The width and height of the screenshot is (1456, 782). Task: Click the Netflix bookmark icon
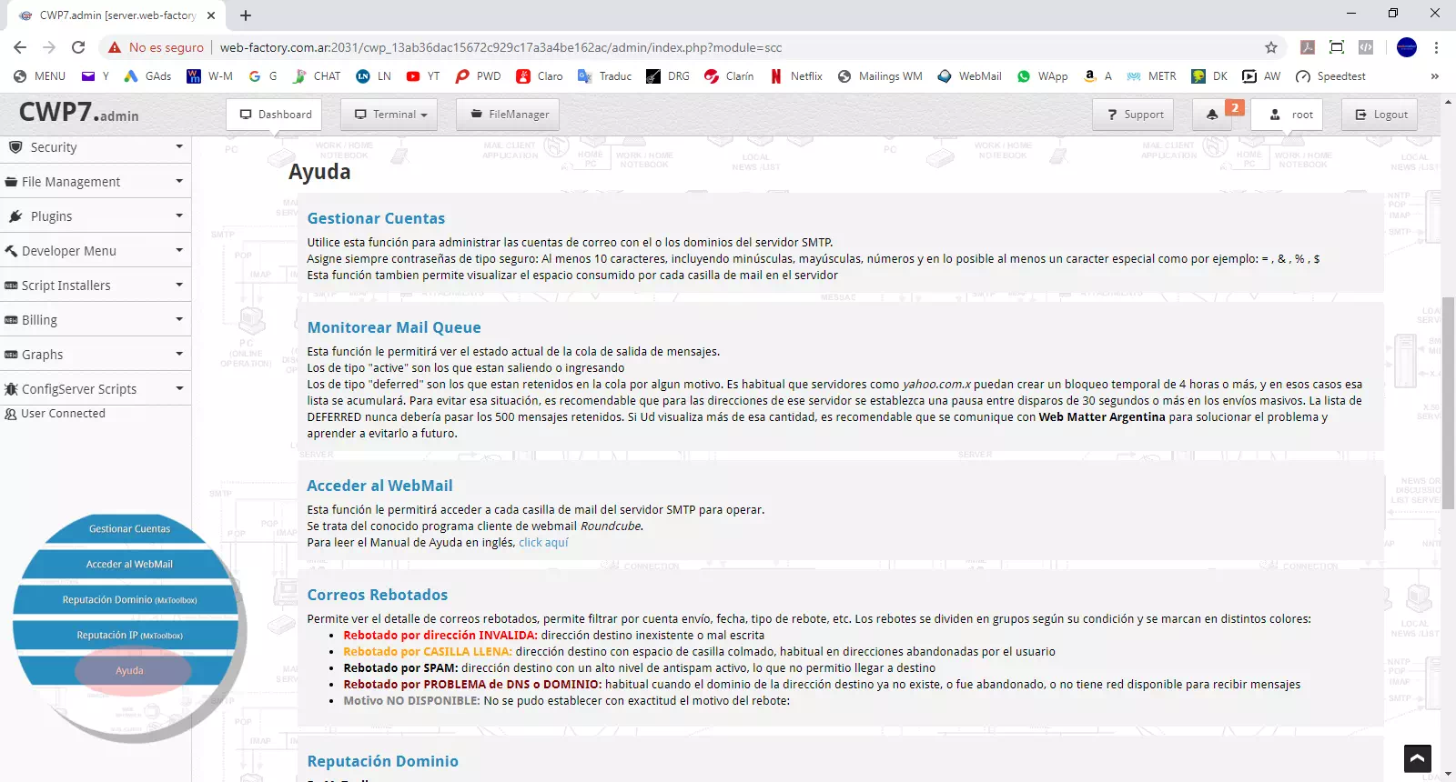776,76
